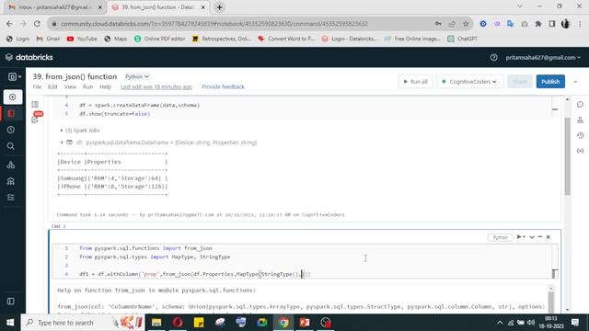The image size is (589, 331).
Task: Collapse the notebook header chevron
Action: coord(575,82)
